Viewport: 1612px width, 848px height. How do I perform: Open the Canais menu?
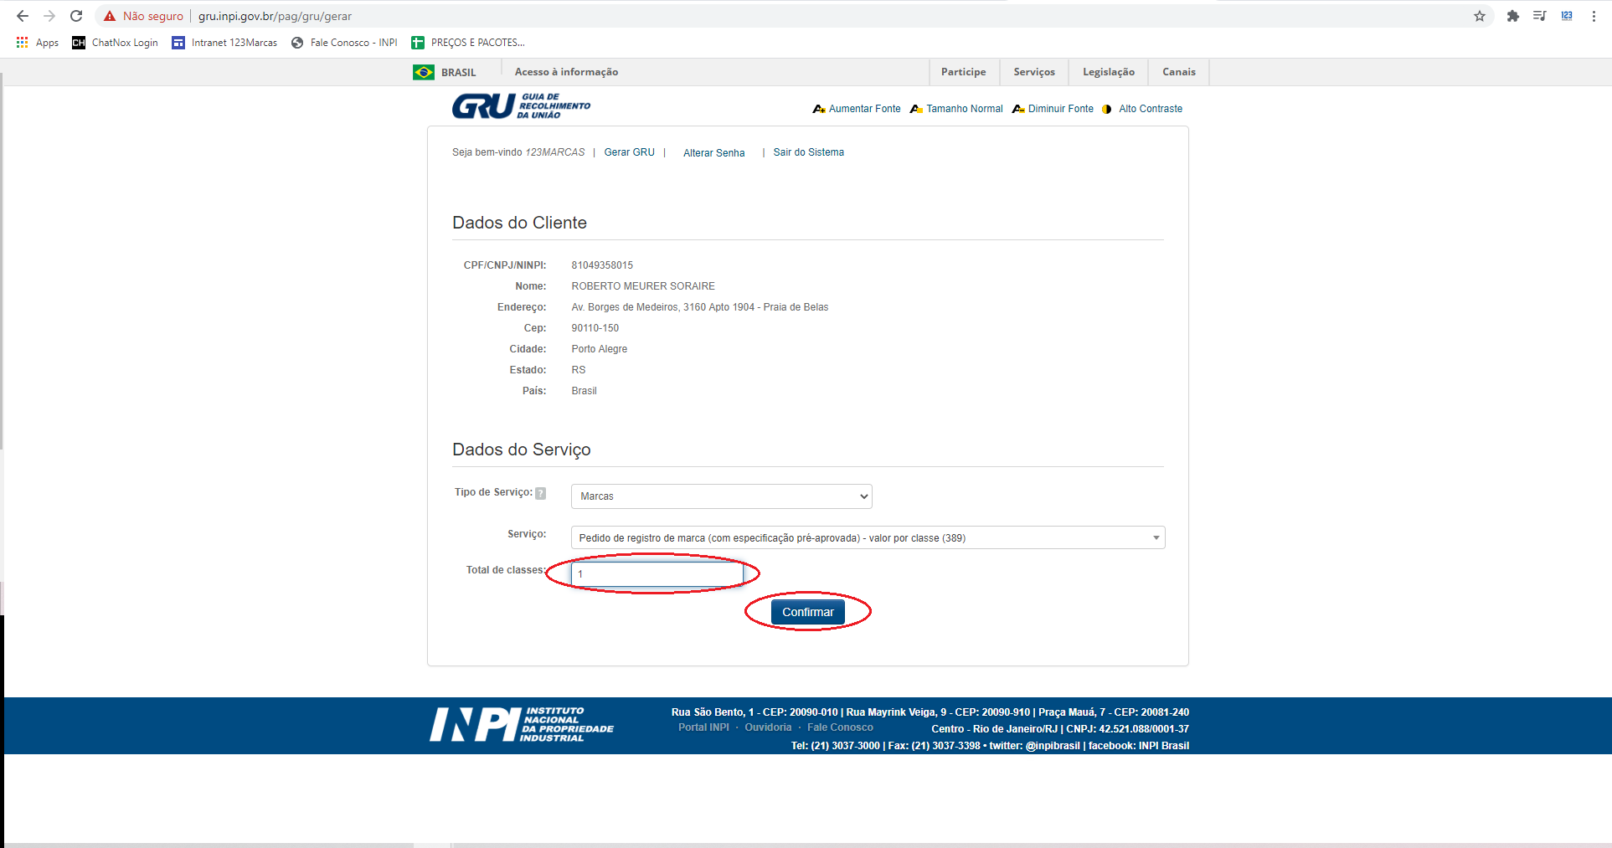[x=1178, y=72]
